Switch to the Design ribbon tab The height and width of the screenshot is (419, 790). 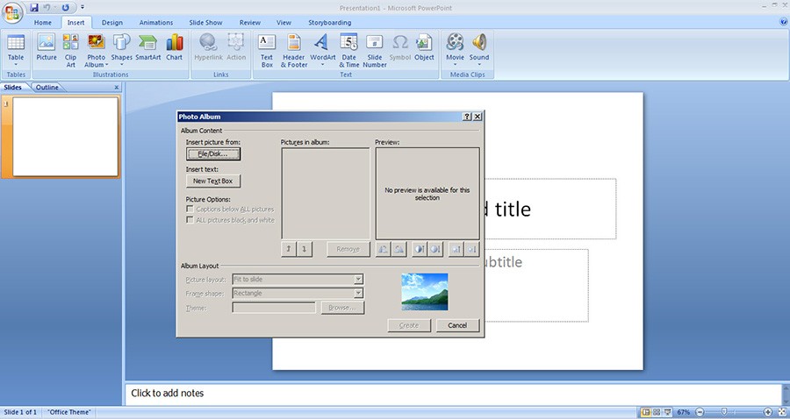111,22
